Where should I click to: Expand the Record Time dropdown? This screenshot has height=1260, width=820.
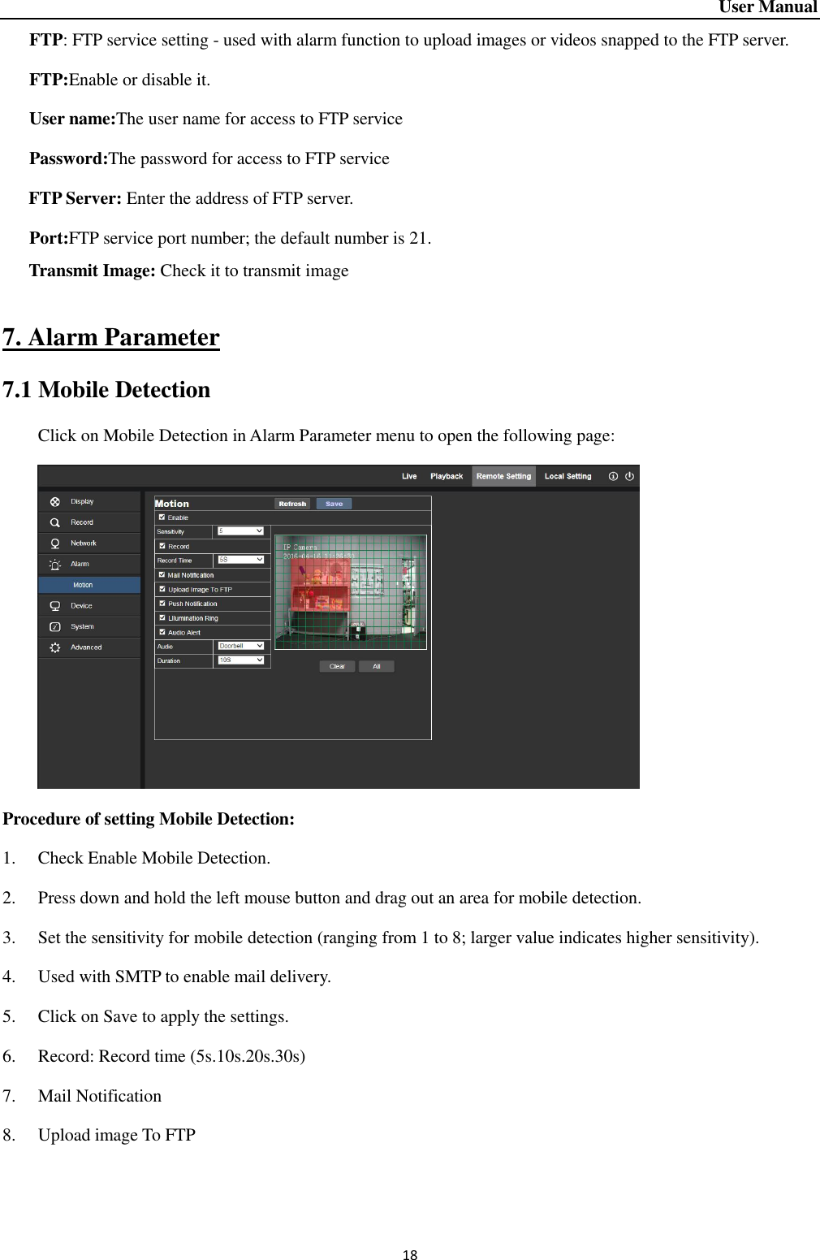tap(240, 560)
